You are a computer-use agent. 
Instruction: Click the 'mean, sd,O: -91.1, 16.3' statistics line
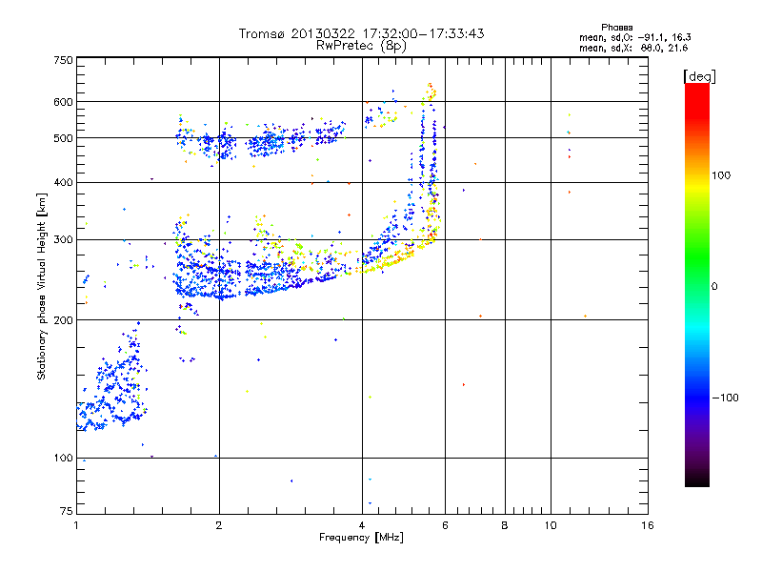pos(634,37)
